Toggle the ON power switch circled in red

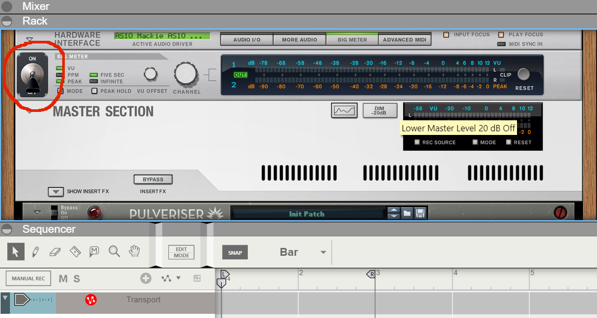tap(32, 74)
